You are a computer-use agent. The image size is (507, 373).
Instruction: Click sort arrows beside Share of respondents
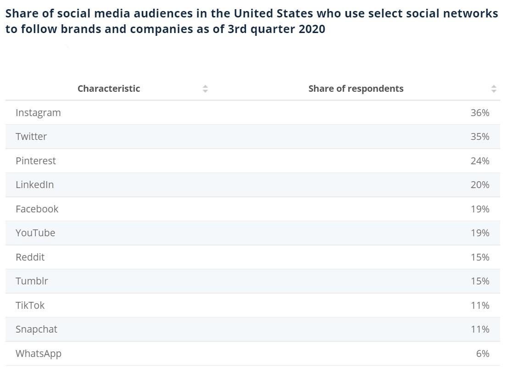pyautogui.click(x=493, y=89)
